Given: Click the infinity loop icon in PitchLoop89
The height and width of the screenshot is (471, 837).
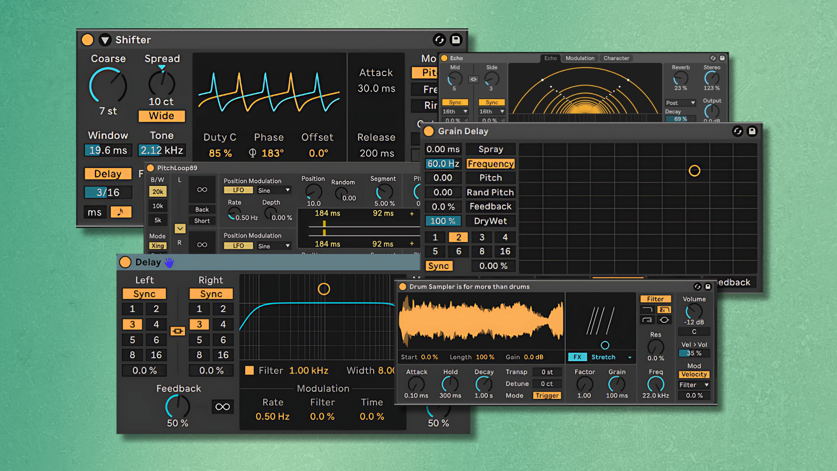Looking at the screenshot, I should pos(202,189).
